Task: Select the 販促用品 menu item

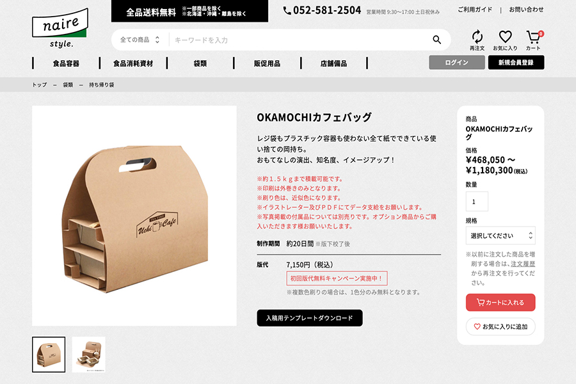Action: coord(267,63)
